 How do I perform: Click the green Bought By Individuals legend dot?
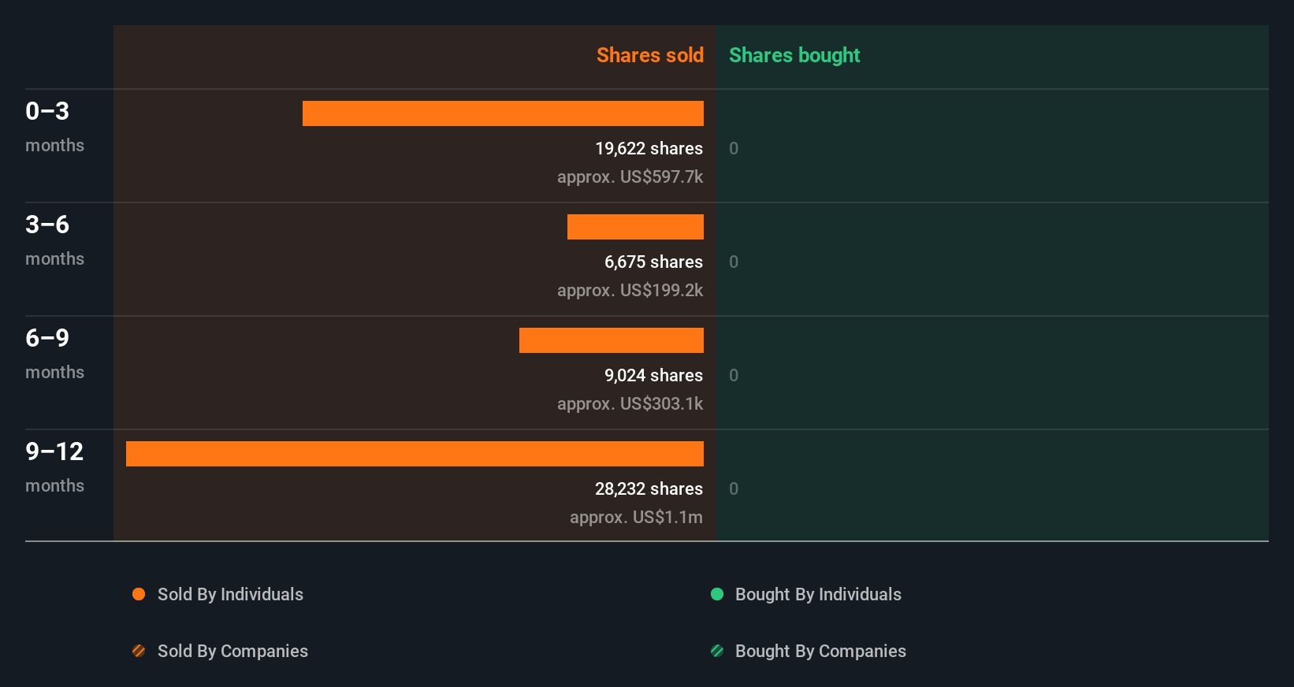717,594
